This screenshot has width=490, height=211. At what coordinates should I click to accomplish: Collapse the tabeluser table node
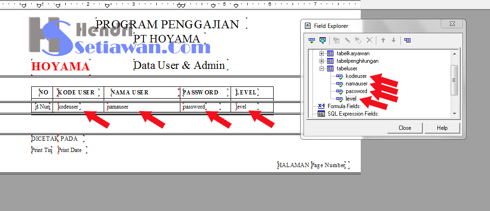tap(321, 68)
